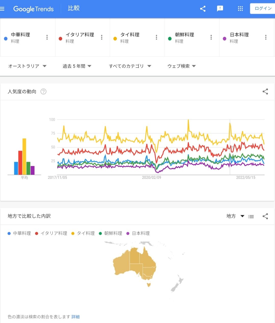The height and width of the screenshot is (323, 275).
Task: Click the header share icon
Action: coord(203,9)
